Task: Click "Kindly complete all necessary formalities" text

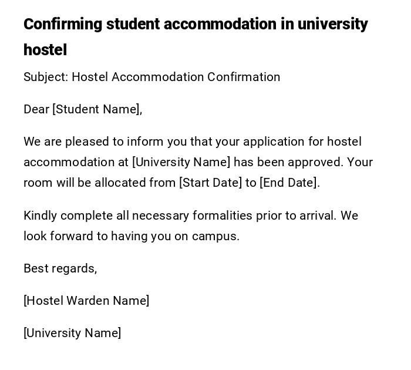Action: tap(137, 216)
